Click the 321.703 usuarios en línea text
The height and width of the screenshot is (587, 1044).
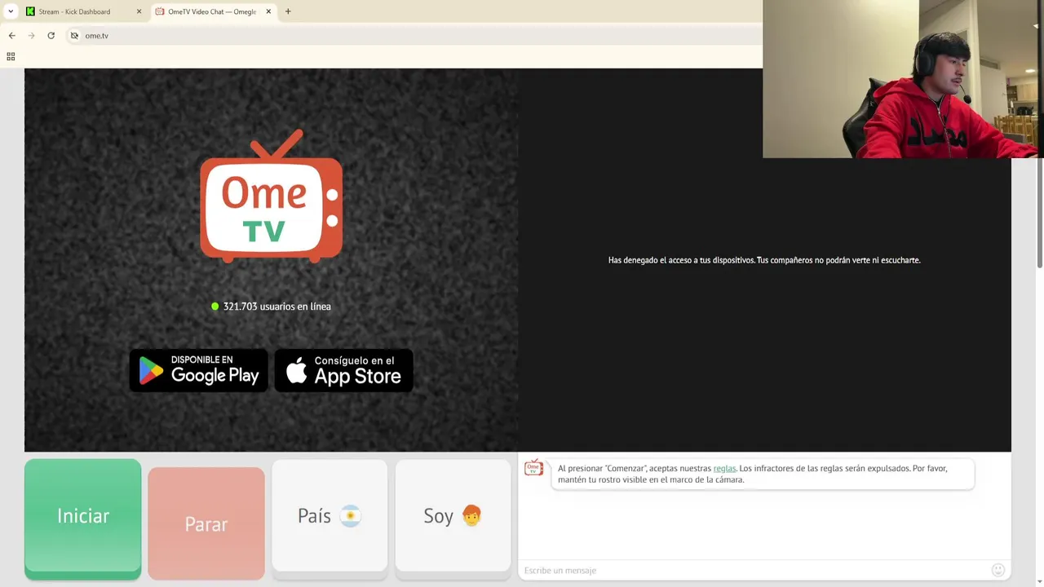click(x=276, y=307)
